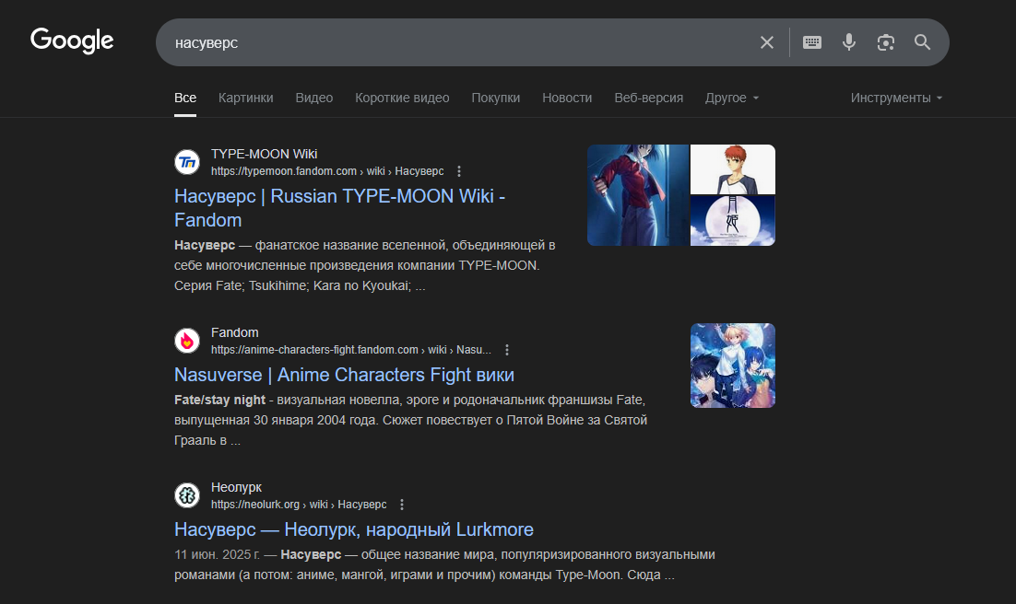Expand the Инструменты dropdown
This screenshot has width=1016, height=604.
(x=896, y=98)
